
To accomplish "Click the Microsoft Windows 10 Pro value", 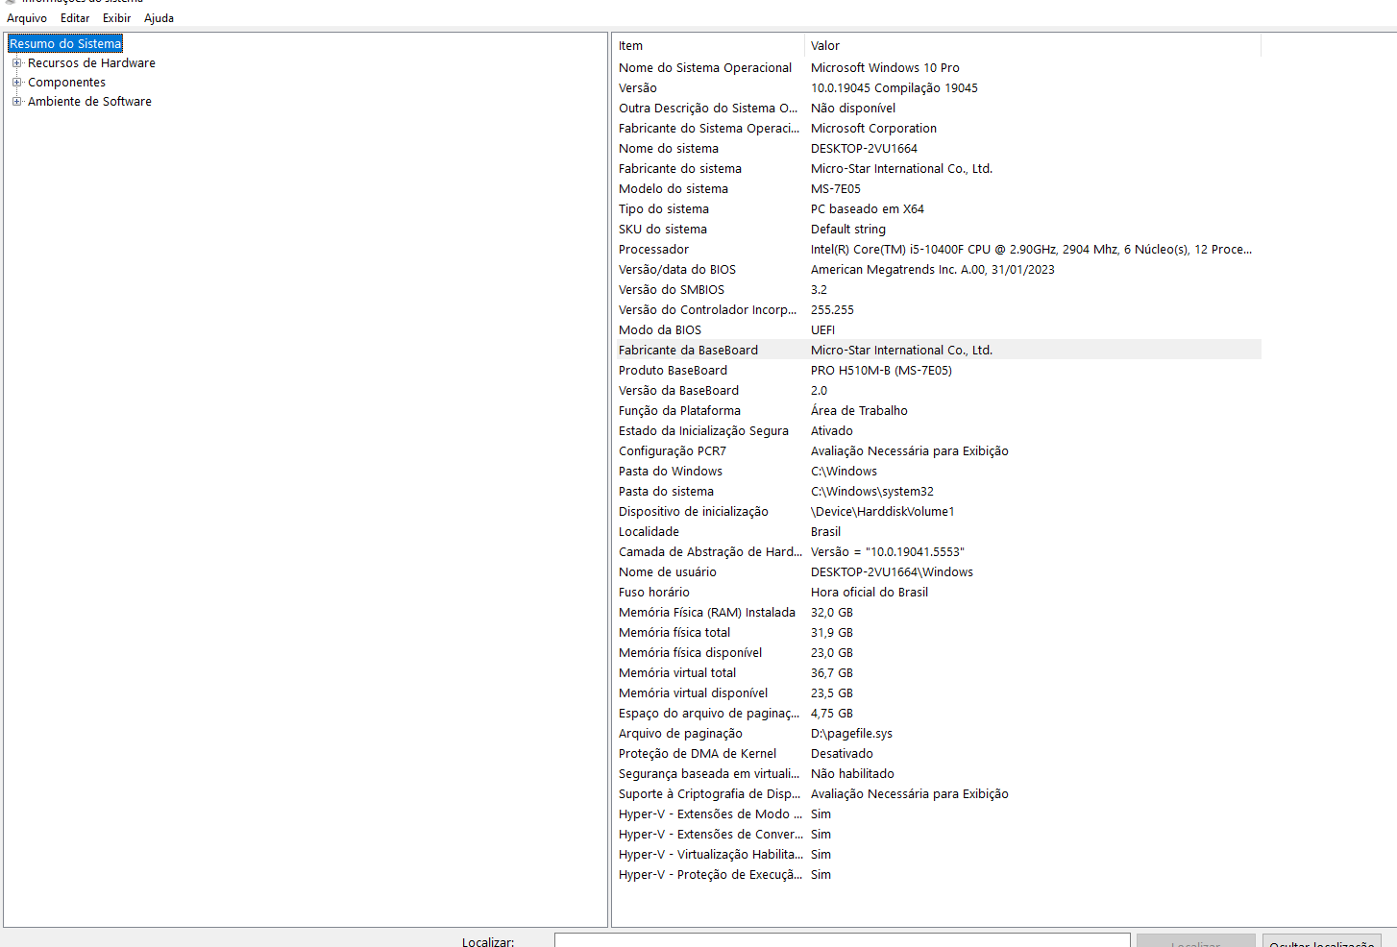I will tap(885, 68).
